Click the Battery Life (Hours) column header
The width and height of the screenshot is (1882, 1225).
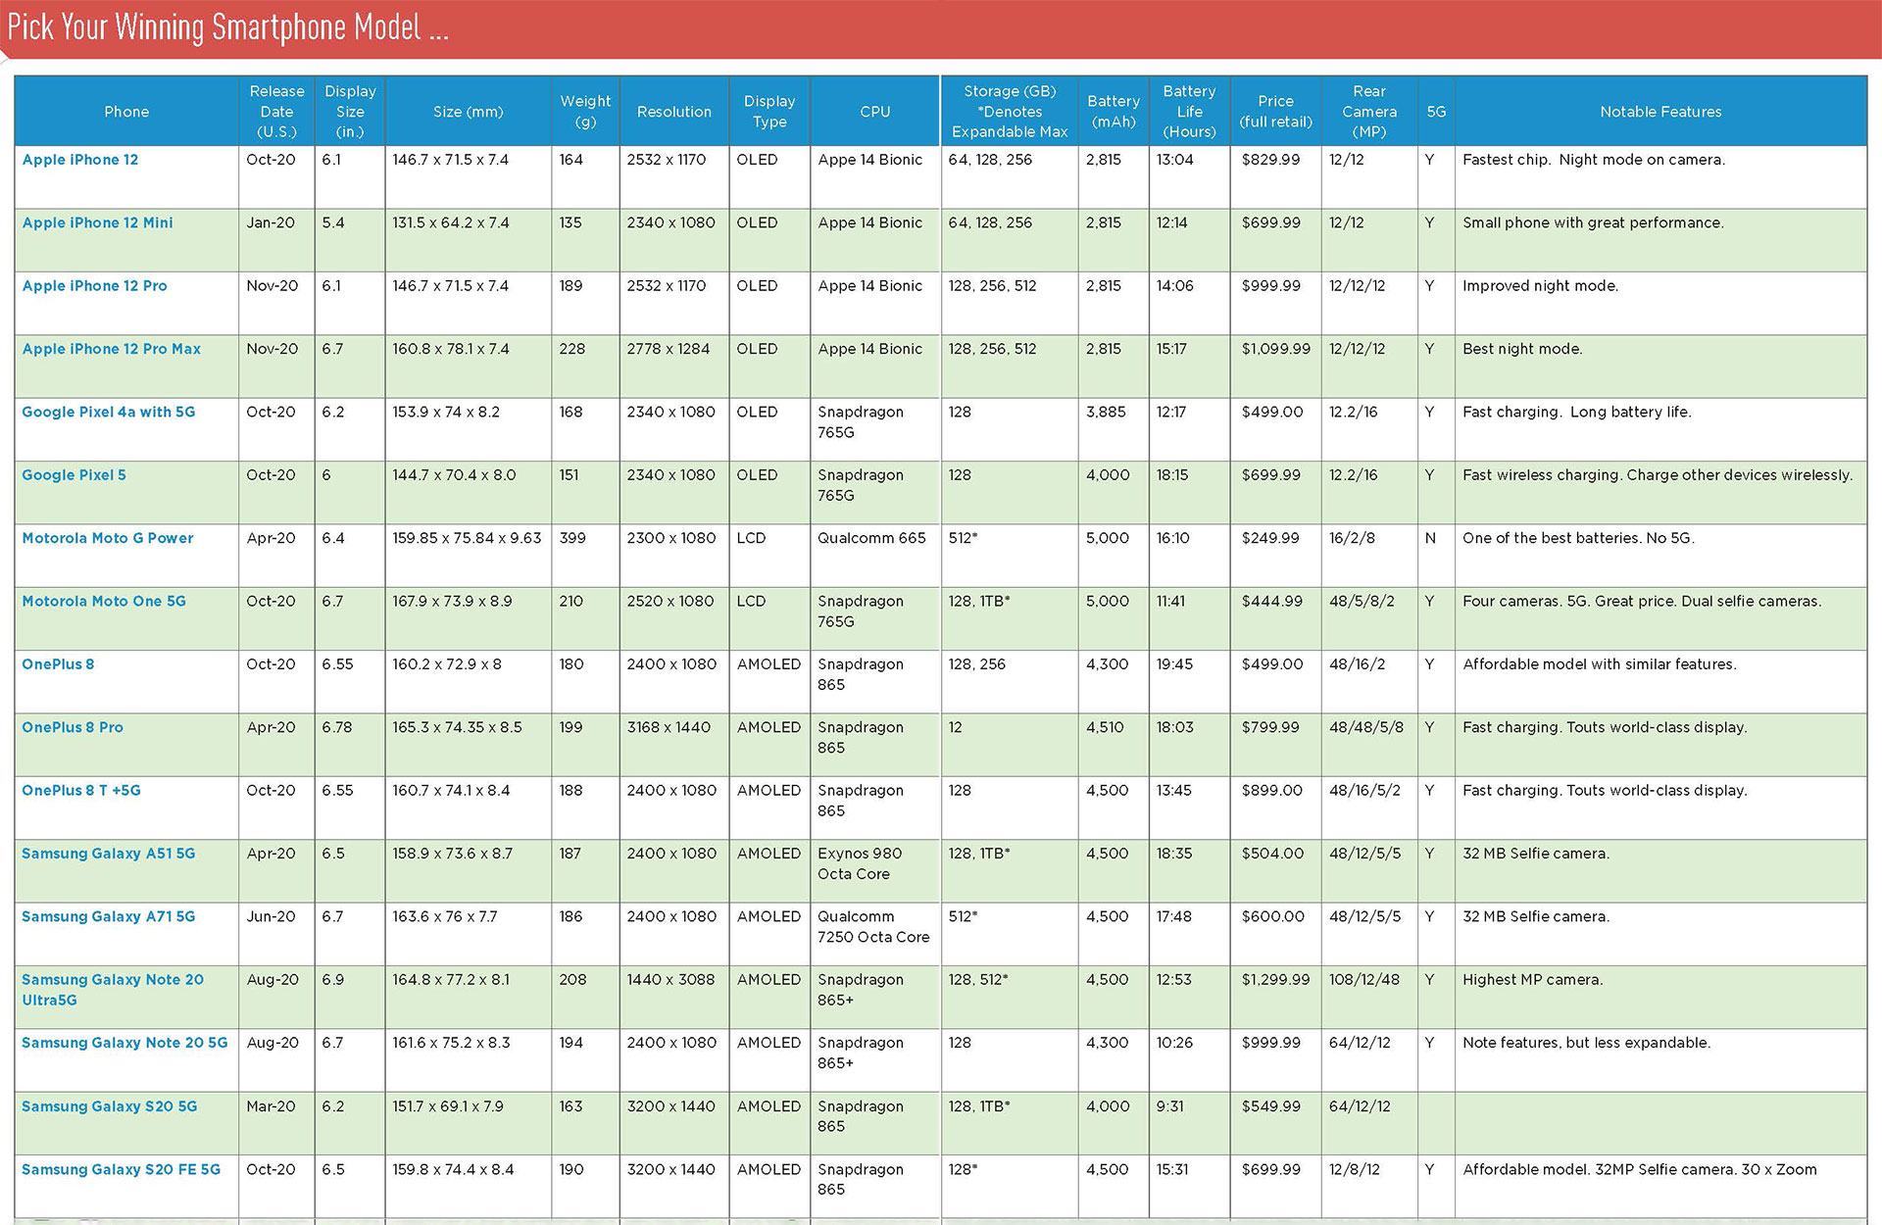(x=1189, y=112)
